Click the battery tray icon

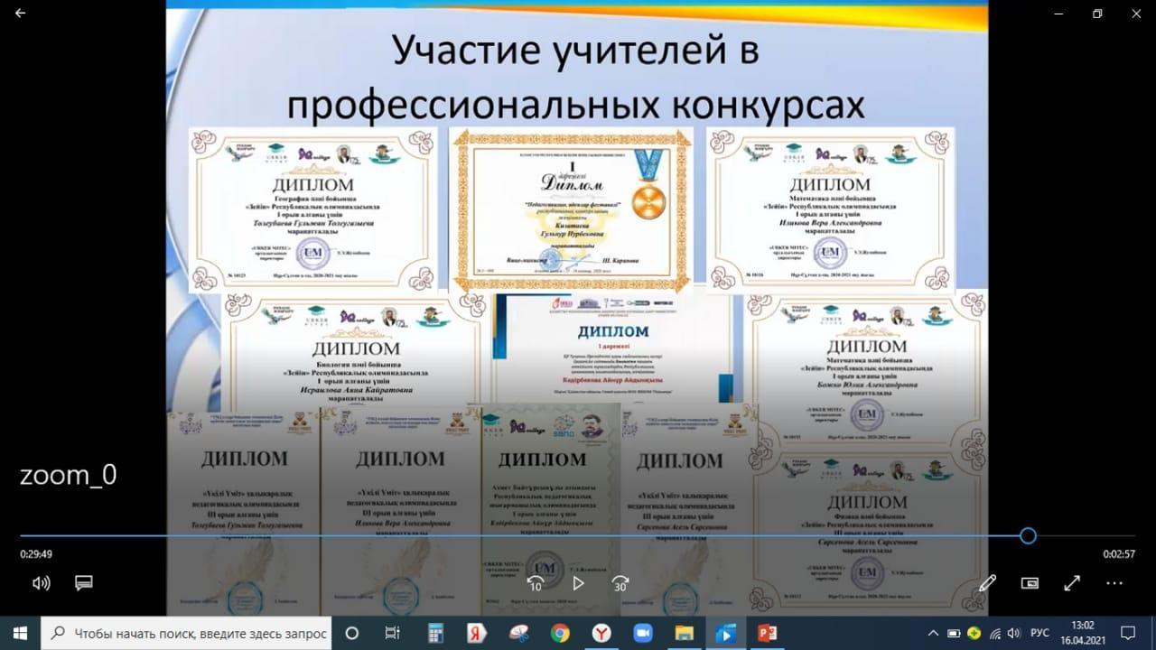(954, 633)
